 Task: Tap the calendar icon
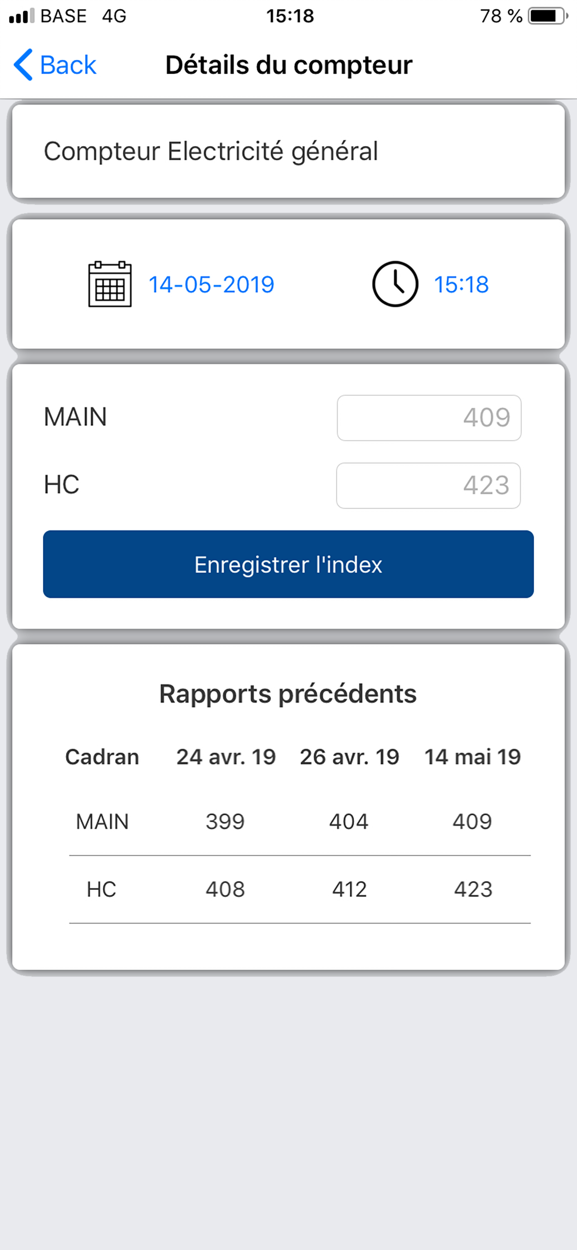[110, 284]
